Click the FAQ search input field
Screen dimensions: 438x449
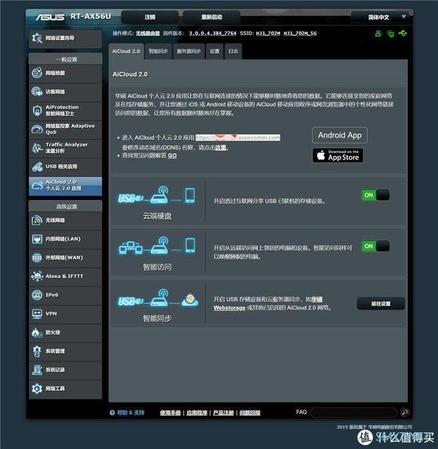[354, 412]
